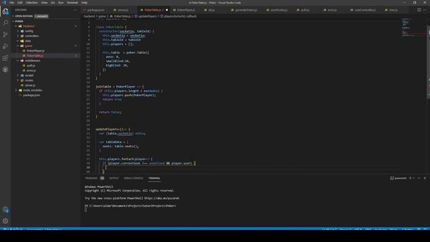Screen dimensions: 430x242
Task: Collapse the POKER workspace section
Action: (x=19, y=21)
